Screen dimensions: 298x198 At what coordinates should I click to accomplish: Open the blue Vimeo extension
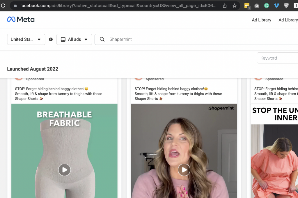(x=276, y=6)
